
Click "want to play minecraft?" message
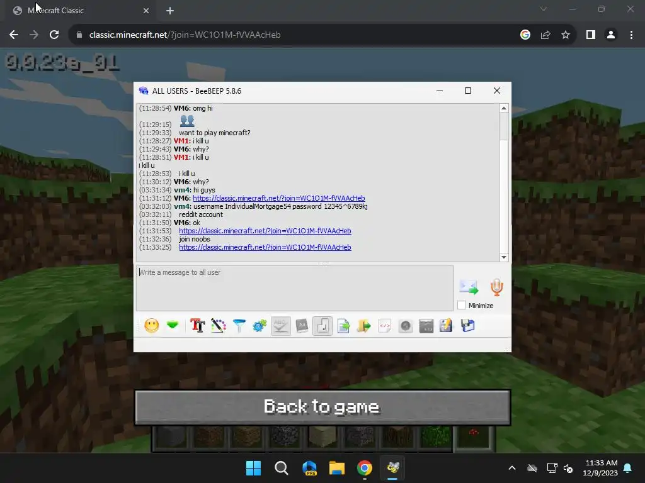click(x=214, y=133)
